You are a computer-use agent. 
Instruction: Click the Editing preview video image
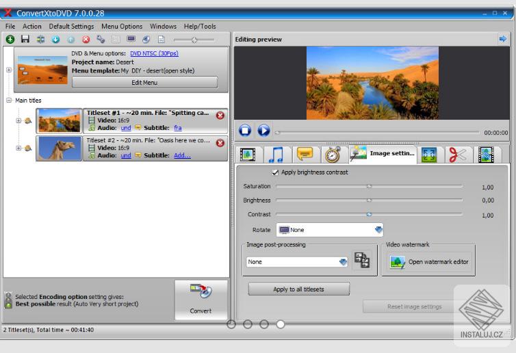click(x=372, y=83)
